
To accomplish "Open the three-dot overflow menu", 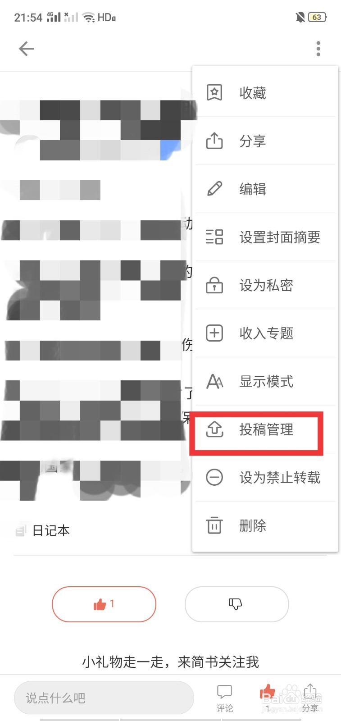I will point(318,49).
